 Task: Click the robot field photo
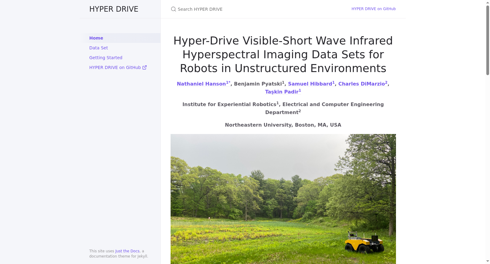[283, 199]
